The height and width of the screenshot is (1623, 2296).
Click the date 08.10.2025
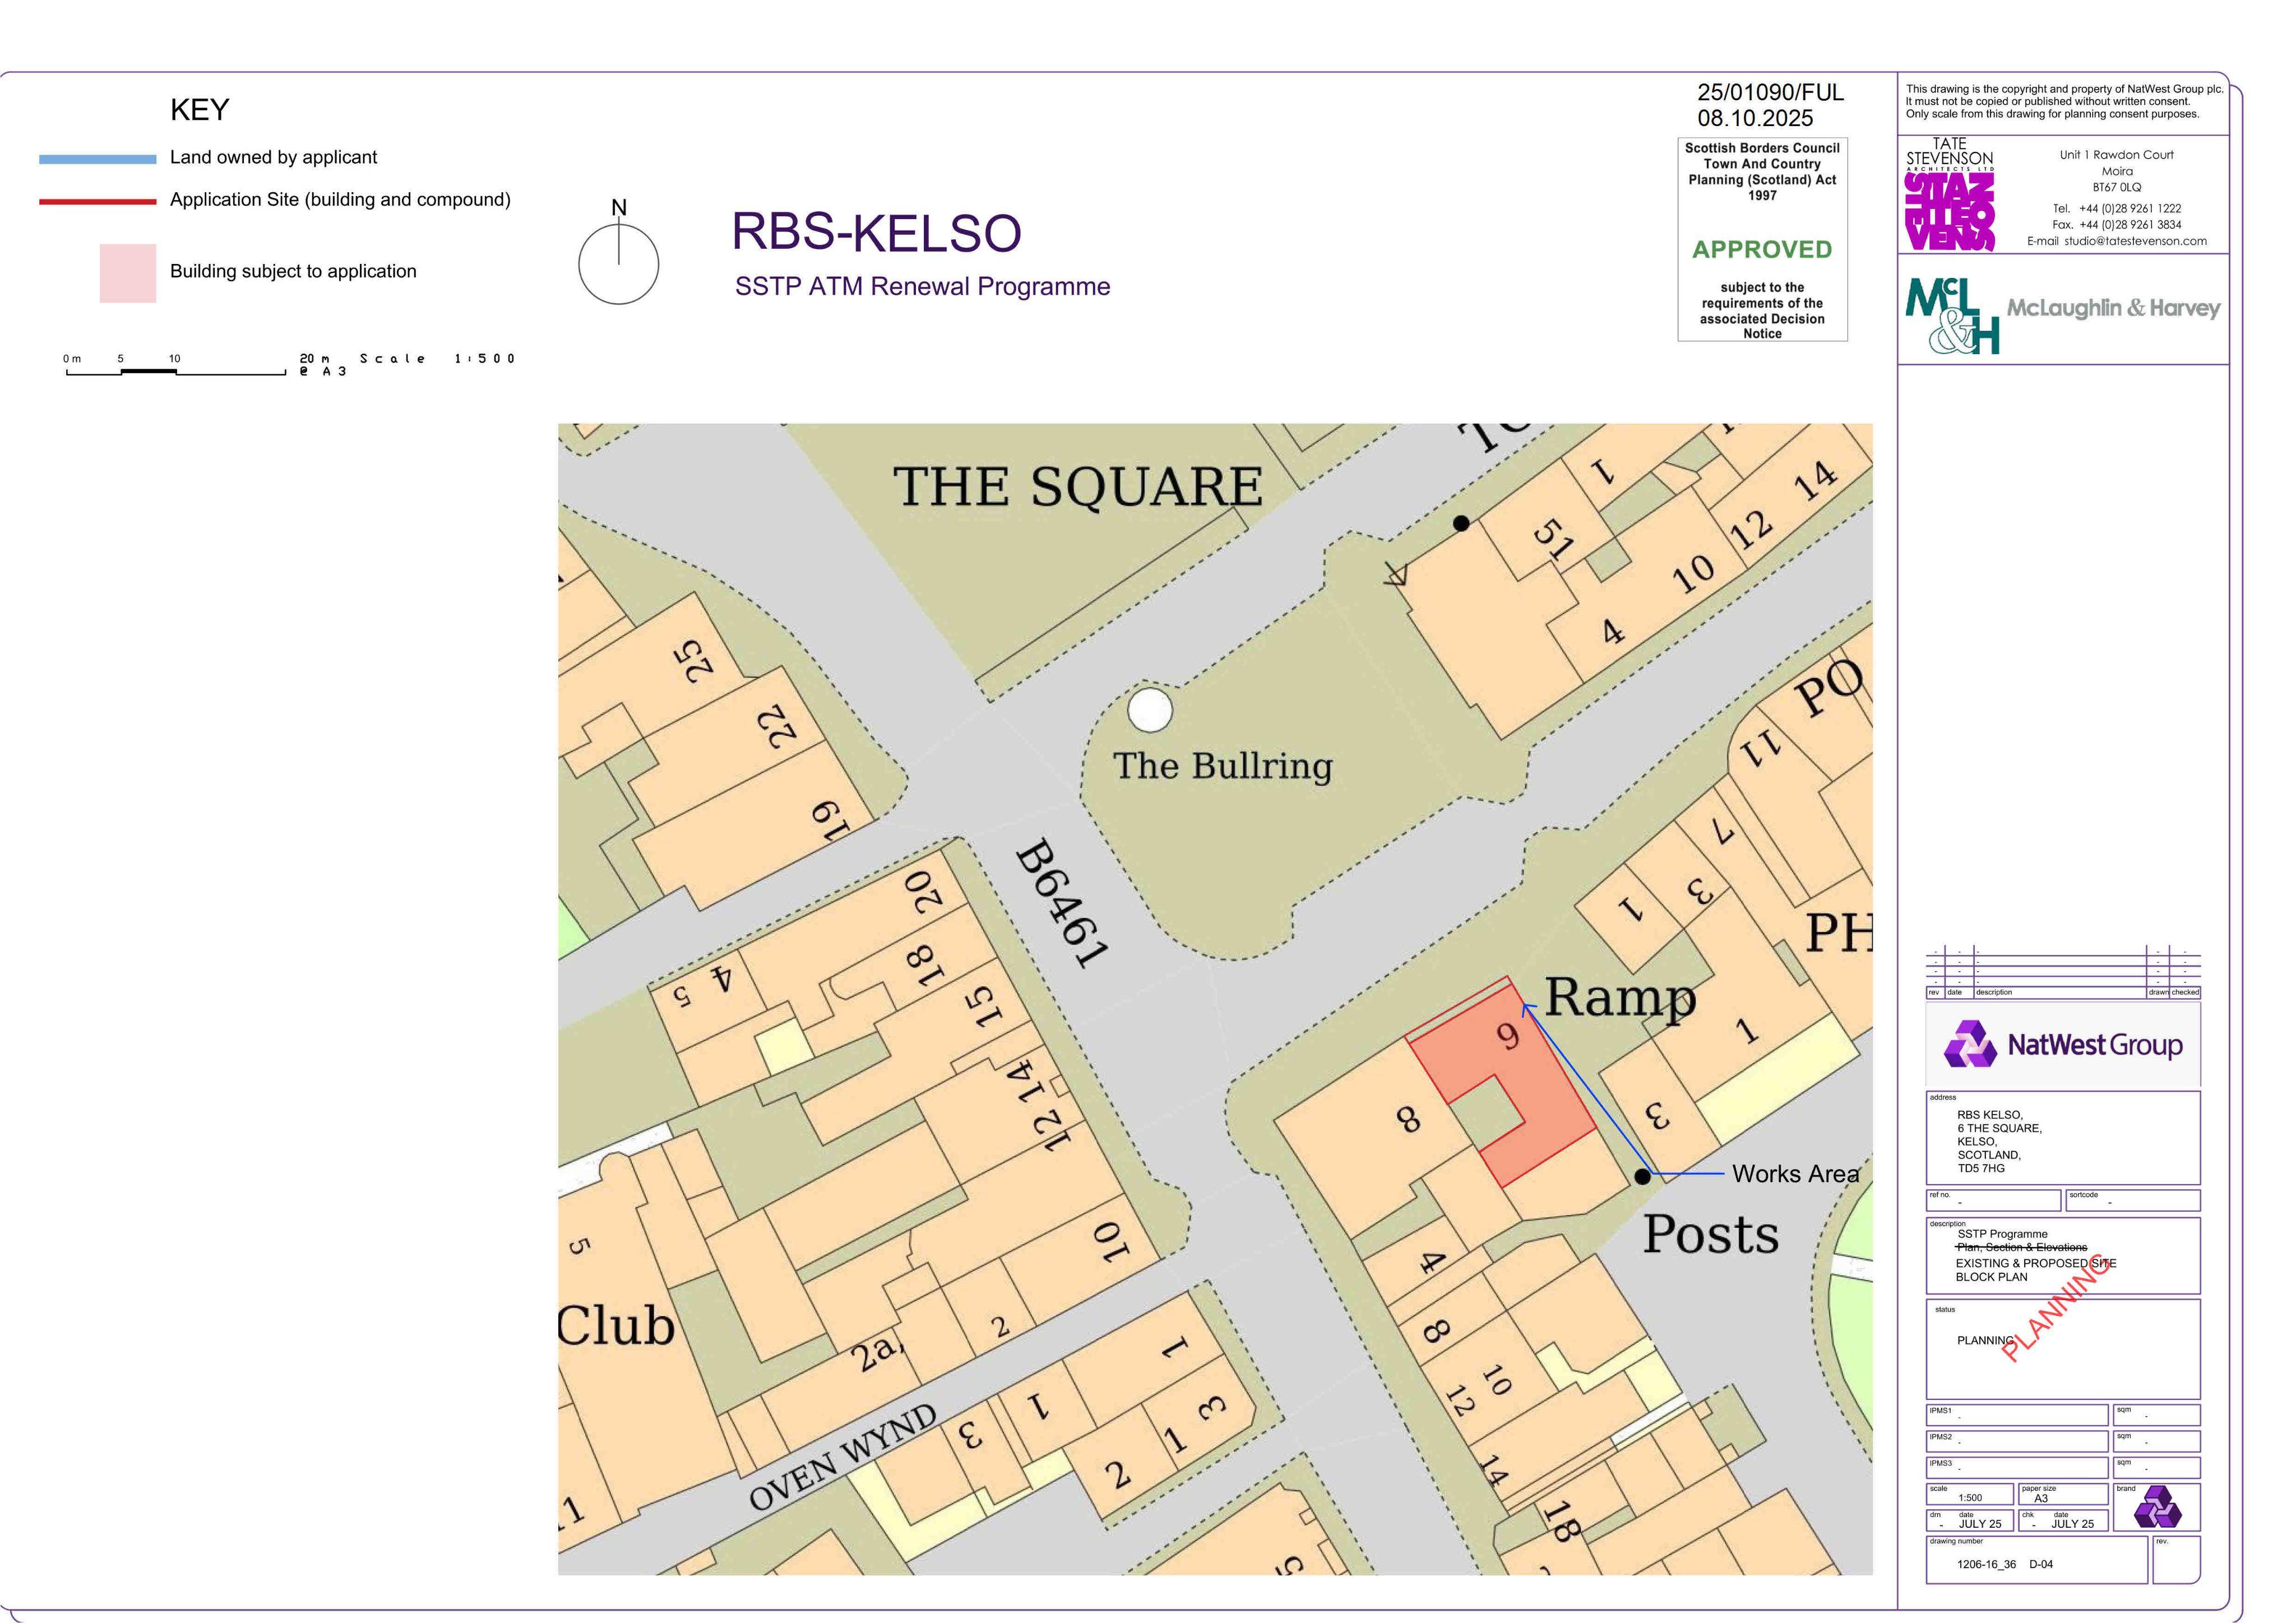pyautogui.click(x=1755, y=118)
